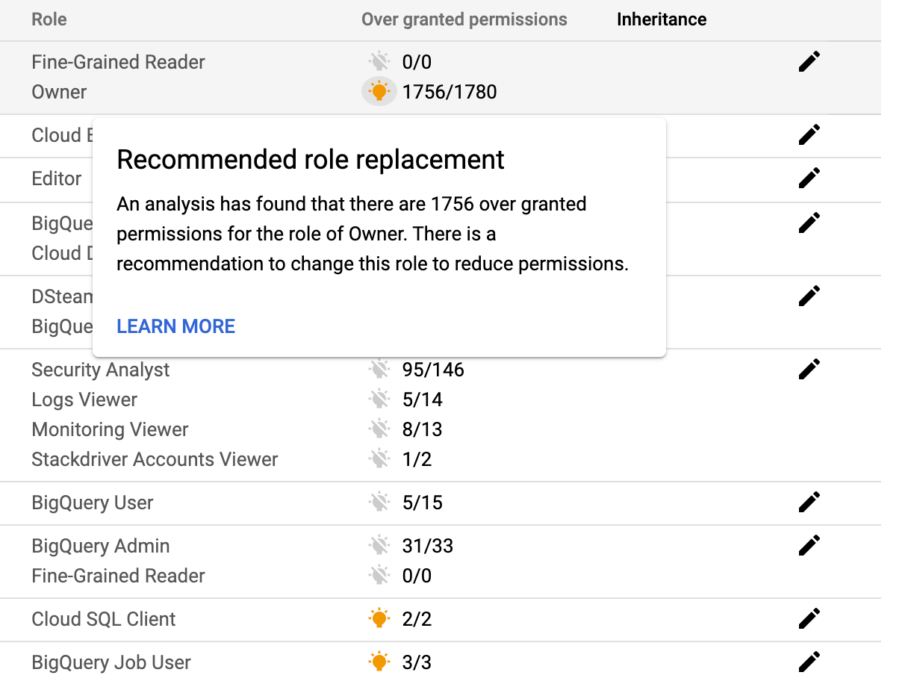Open the LEARN MORE link in the recommendation popup
The width and height of the screenshot is (908, 684).
tap(175, 326)
